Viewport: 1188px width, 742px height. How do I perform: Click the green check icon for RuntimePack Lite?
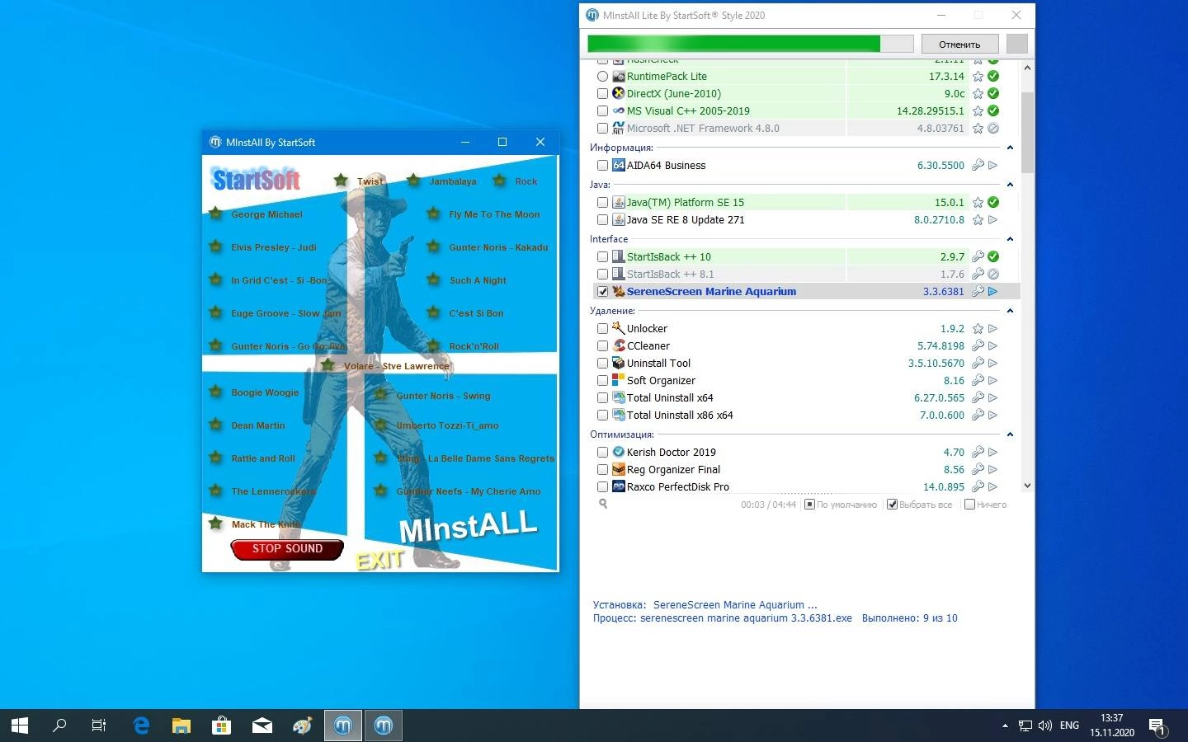click(x=993, y=77)
